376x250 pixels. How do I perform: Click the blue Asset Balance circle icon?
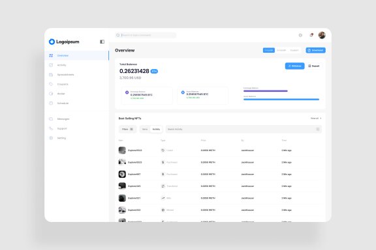(x=183, y=92)
